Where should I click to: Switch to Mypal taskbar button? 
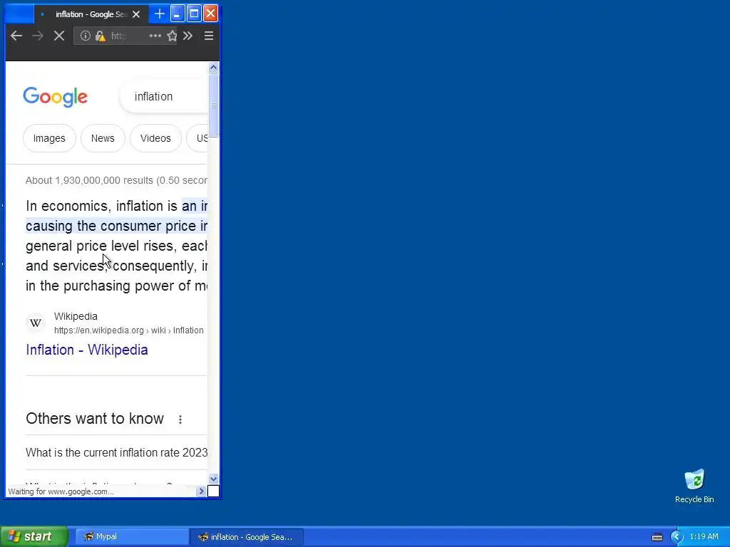click(131, 536)
